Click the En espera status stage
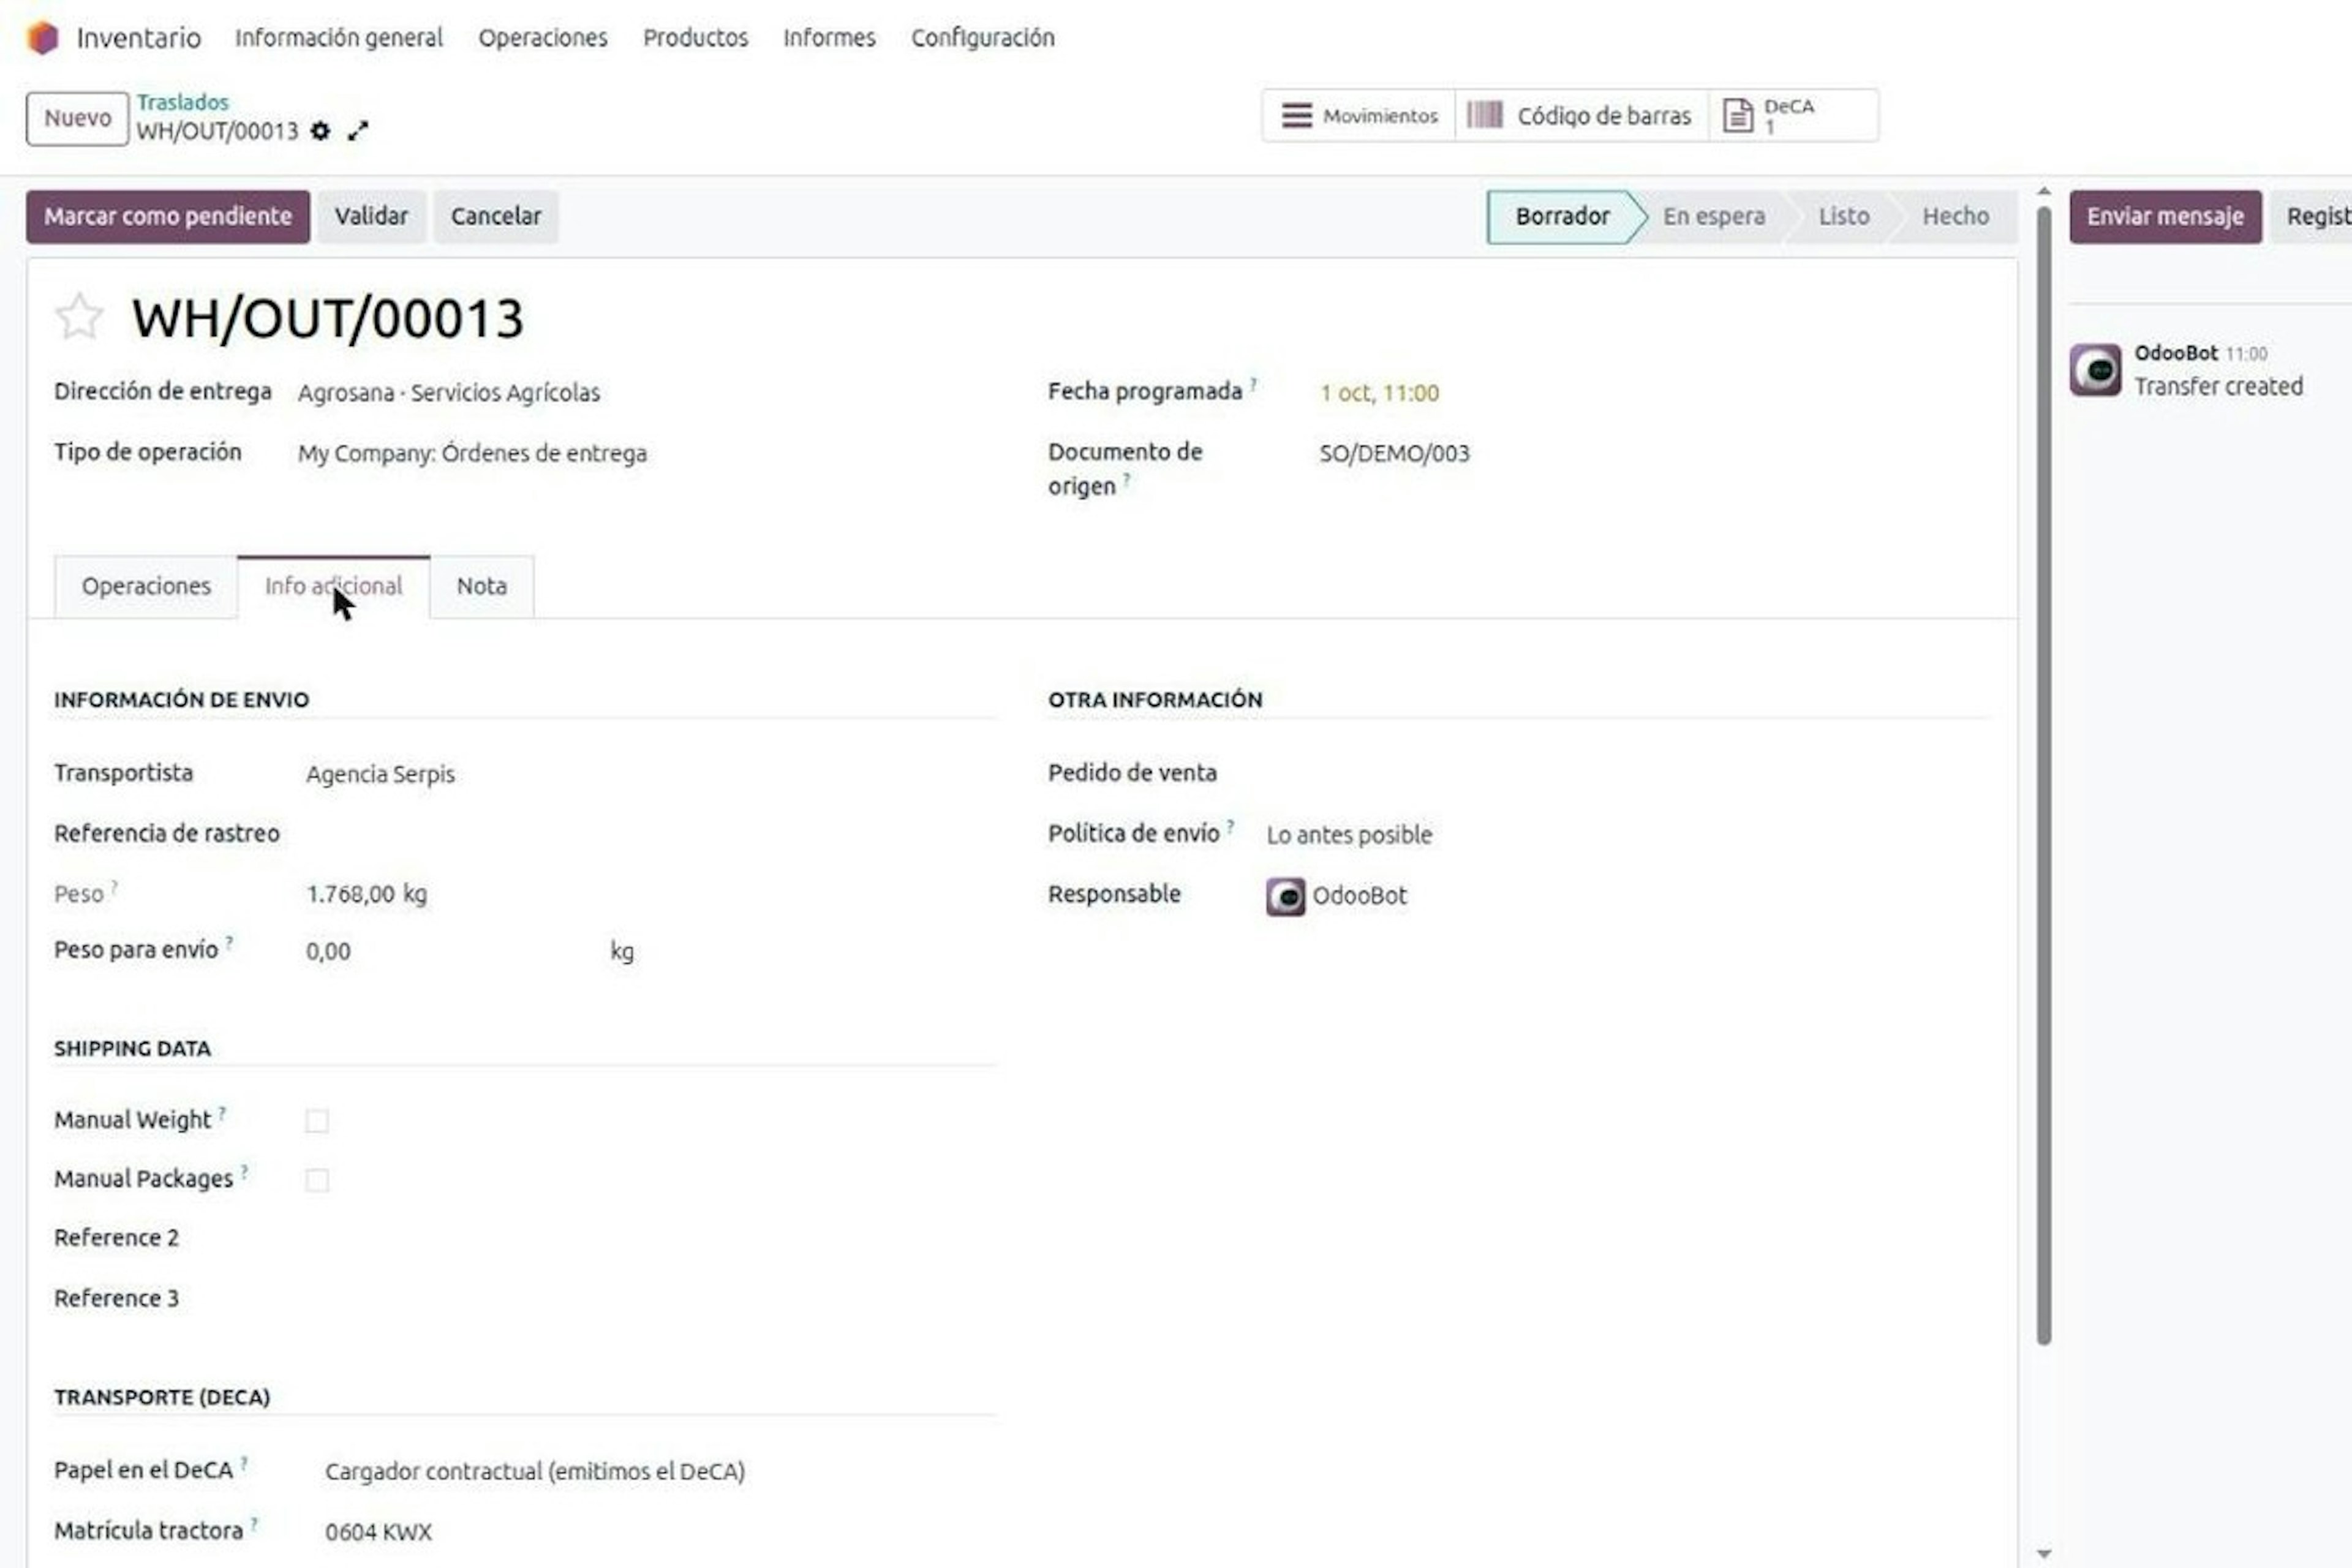The width and height of the screenshot is (2352, 1568). 1713,216
